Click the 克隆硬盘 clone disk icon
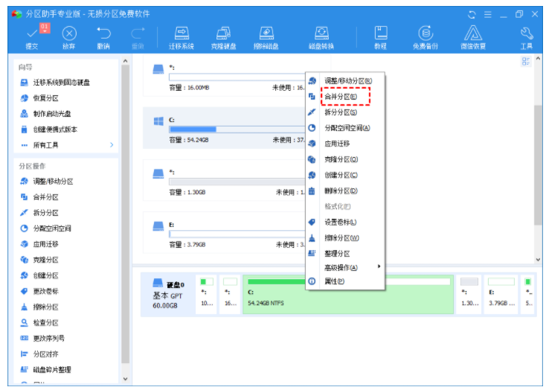The height and width of the screenshot is (390, 549). pyautogui.click(x=223, y=36)
